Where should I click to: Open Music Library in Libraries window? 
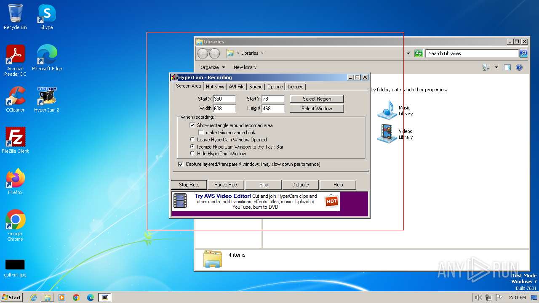point(395,110)
